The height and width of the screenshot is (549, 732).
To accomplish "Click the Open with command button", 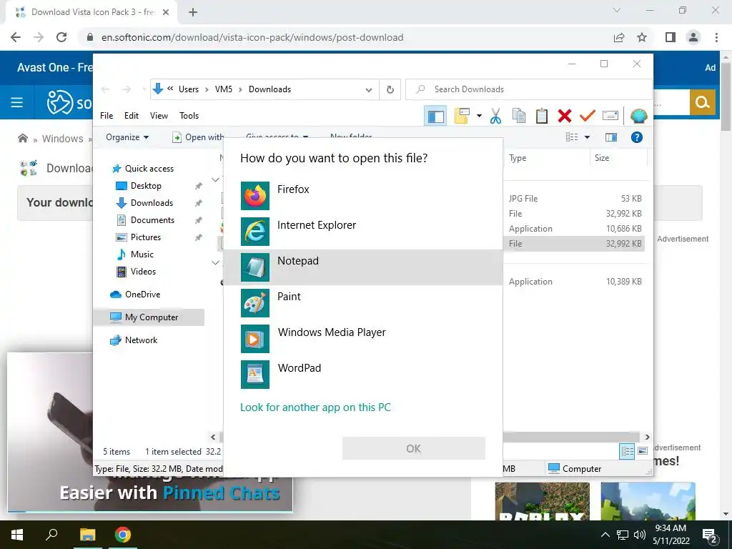I will (x=198, y=137).
